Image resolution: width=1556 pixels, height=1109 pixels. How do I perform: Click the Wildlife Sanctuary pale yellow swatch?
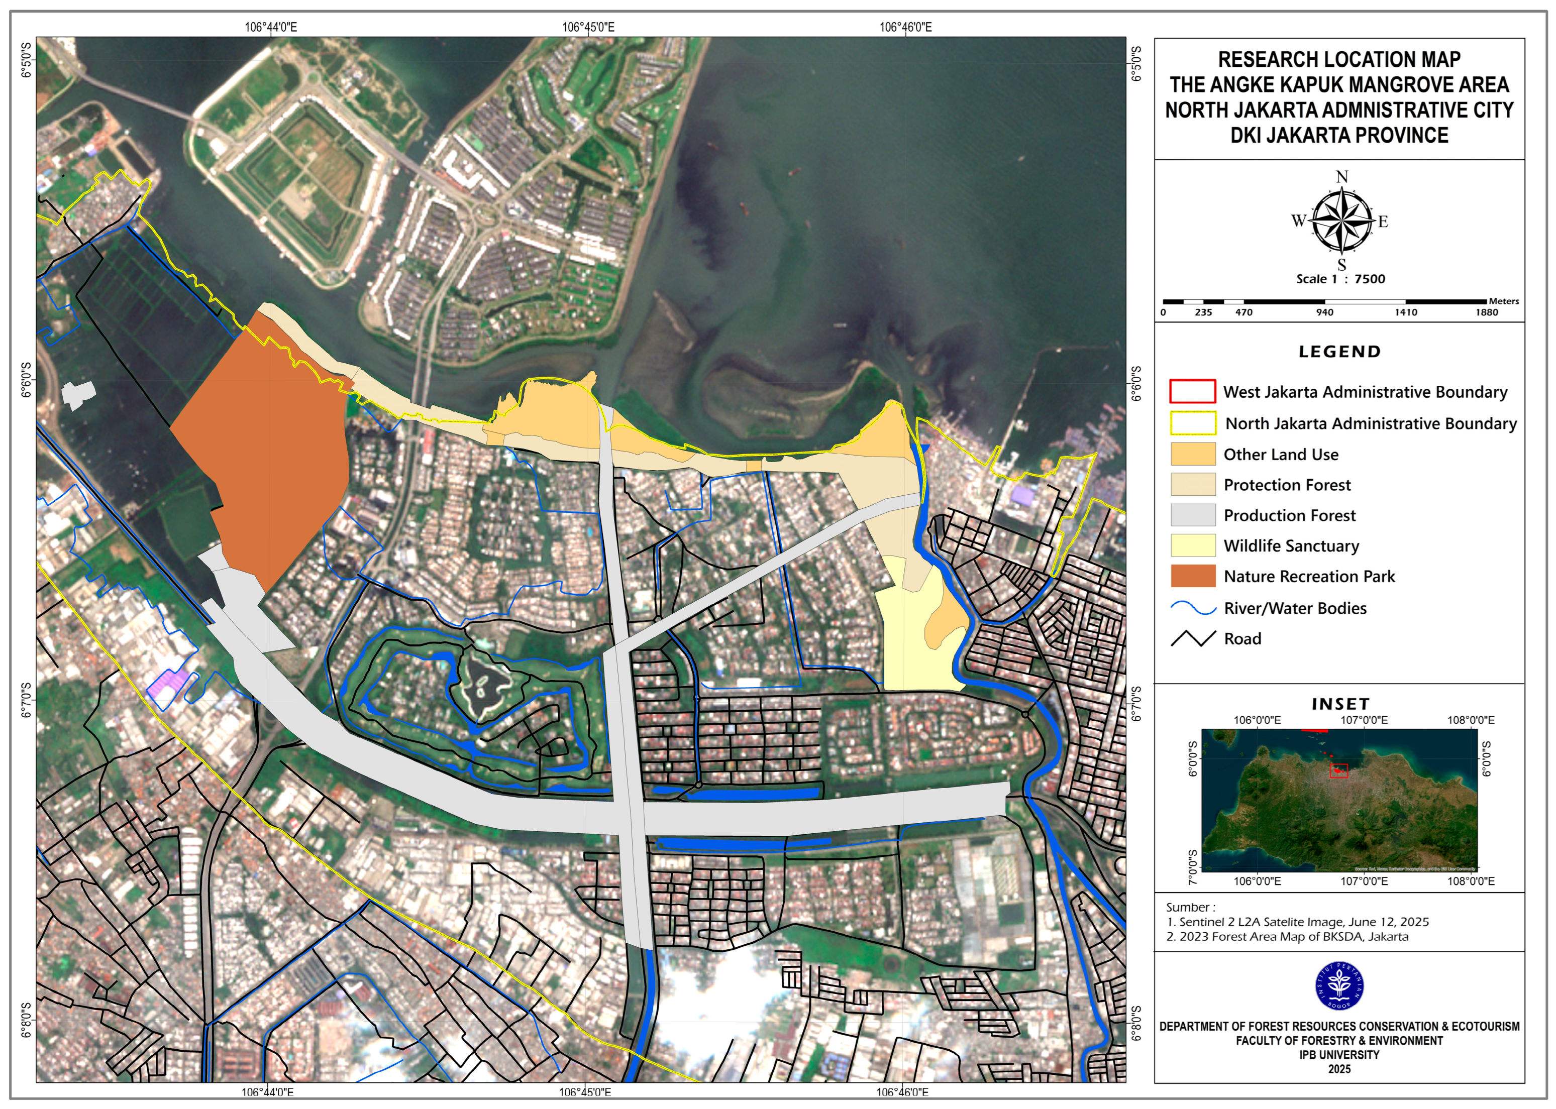coord(1193,545)
